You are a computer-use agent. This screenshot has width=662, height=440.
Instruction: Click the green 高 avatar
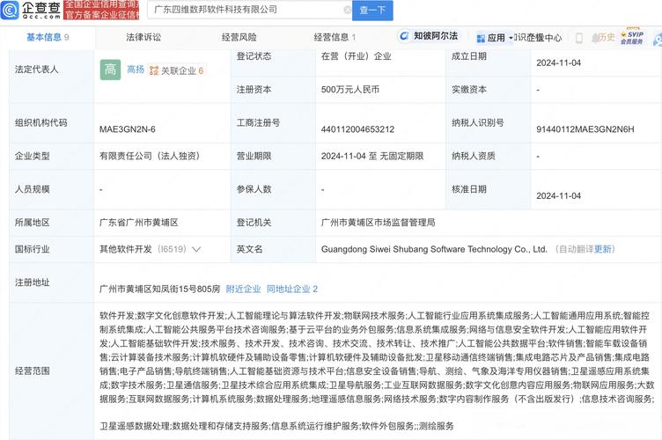coord(110,70)
